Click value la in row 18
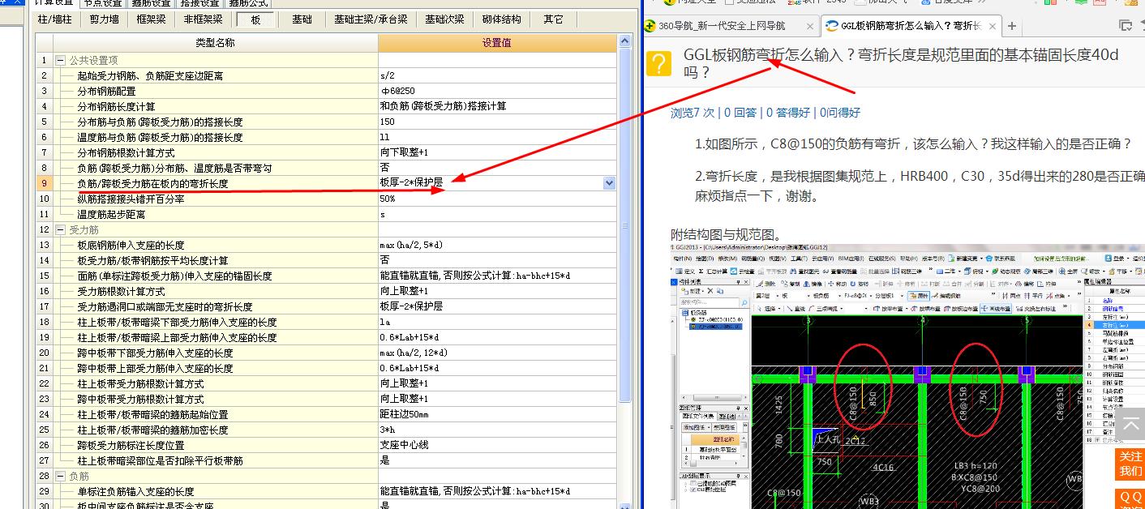Viewport: 1145px width, 509px height. [497, 322]
